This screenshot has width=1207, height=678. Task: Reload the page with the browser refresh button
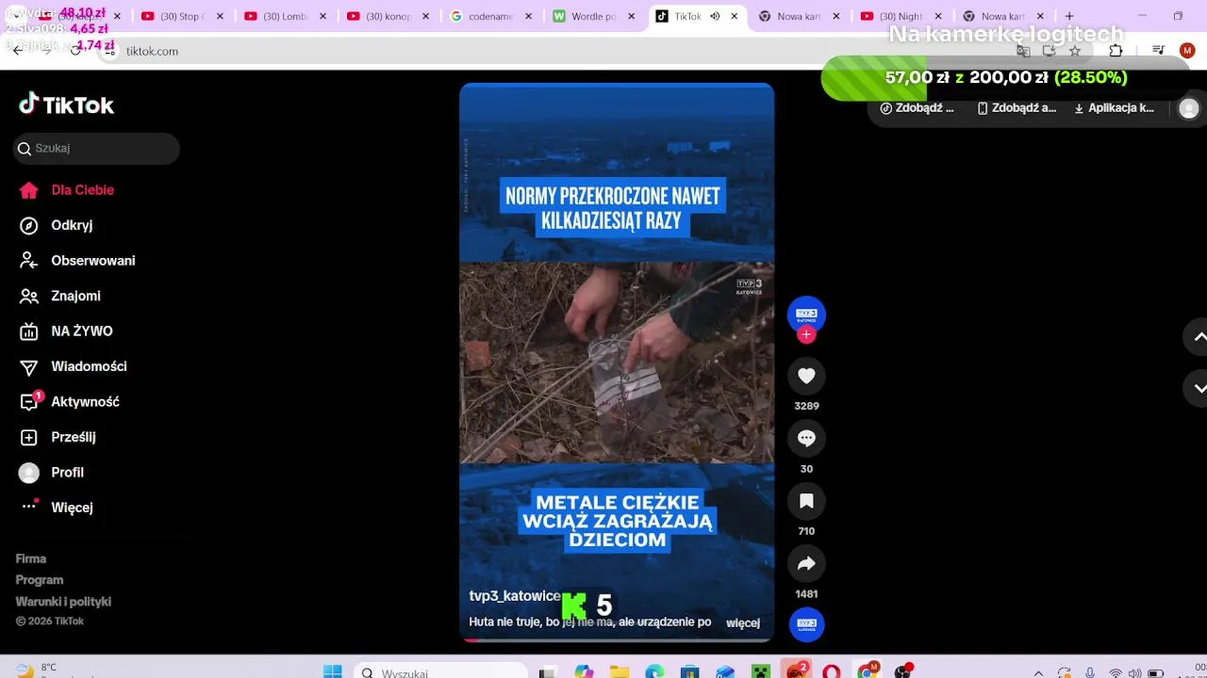75,51
